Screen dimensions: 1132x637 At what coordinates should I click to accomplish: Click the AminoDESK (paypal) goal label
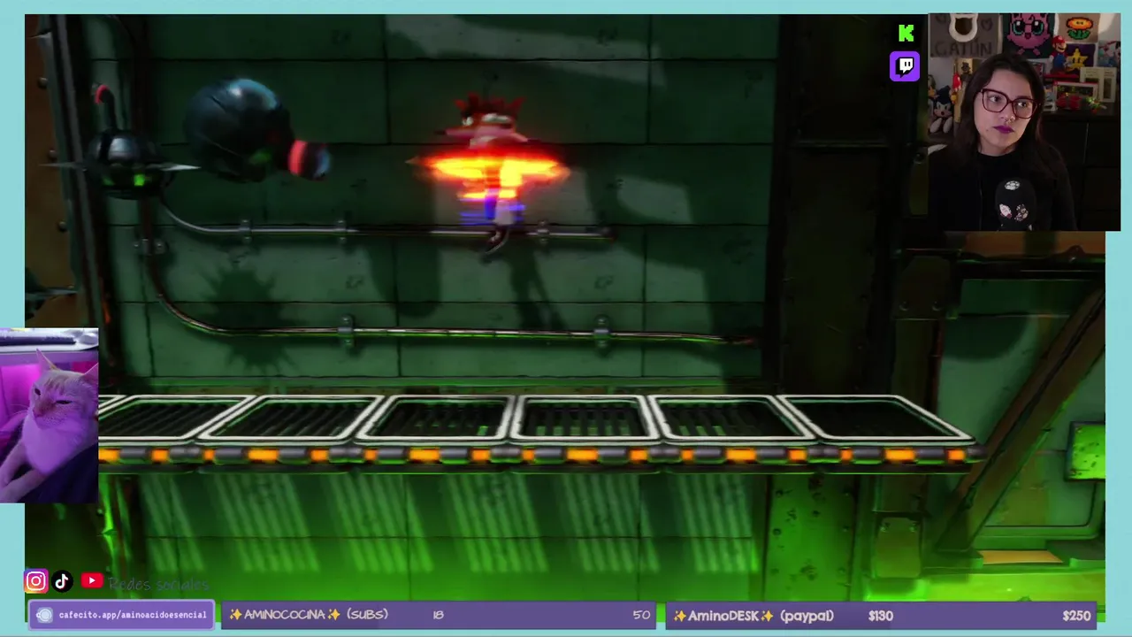[753, 615]
